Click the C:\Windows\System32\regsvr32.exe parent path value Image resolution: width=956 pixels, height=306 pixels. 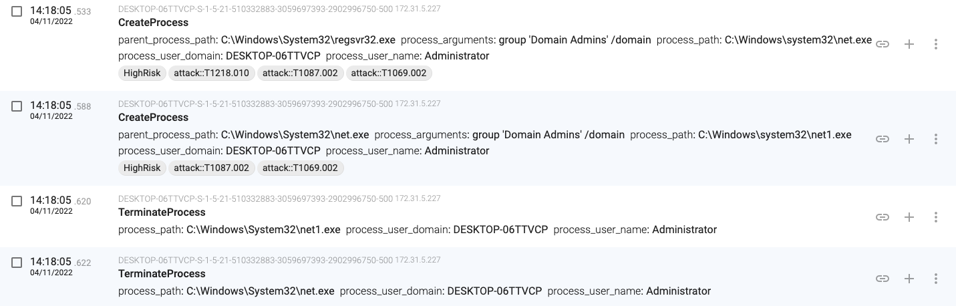tap(308, 40)
